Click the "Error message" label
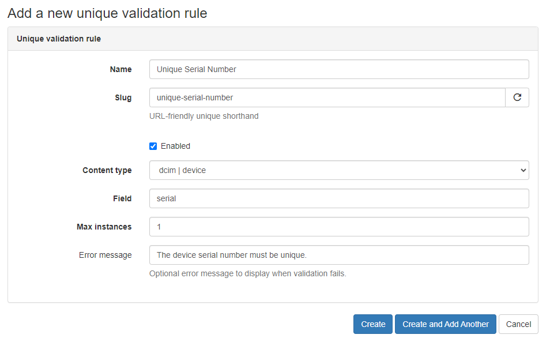The width and height of the screenshot is (550, 342). 105,255
